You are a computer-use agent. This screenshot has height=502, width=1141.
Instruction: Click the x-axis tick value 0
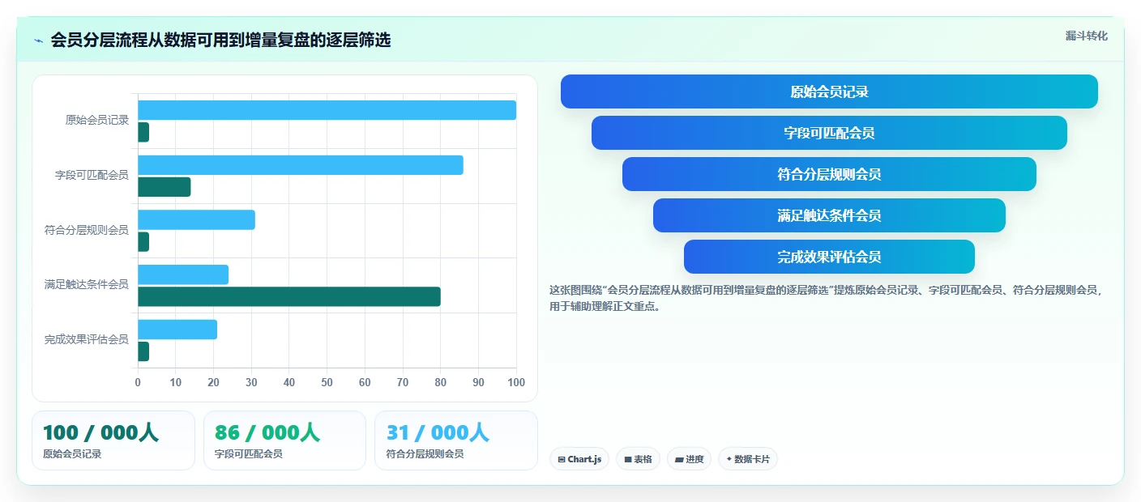click(138, 382)
